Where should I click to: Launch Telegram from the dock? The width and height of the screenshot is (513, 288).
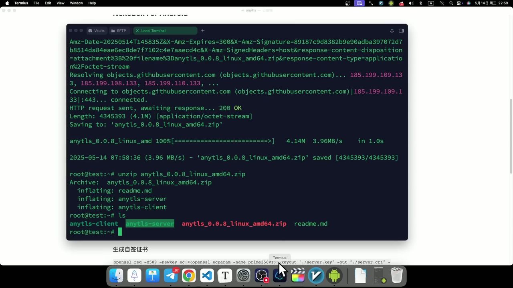point(171,276)
